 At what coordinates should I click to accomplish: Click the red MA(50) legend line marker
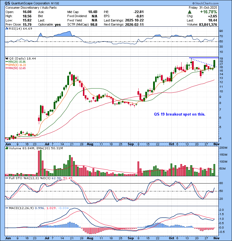(7, 68)
